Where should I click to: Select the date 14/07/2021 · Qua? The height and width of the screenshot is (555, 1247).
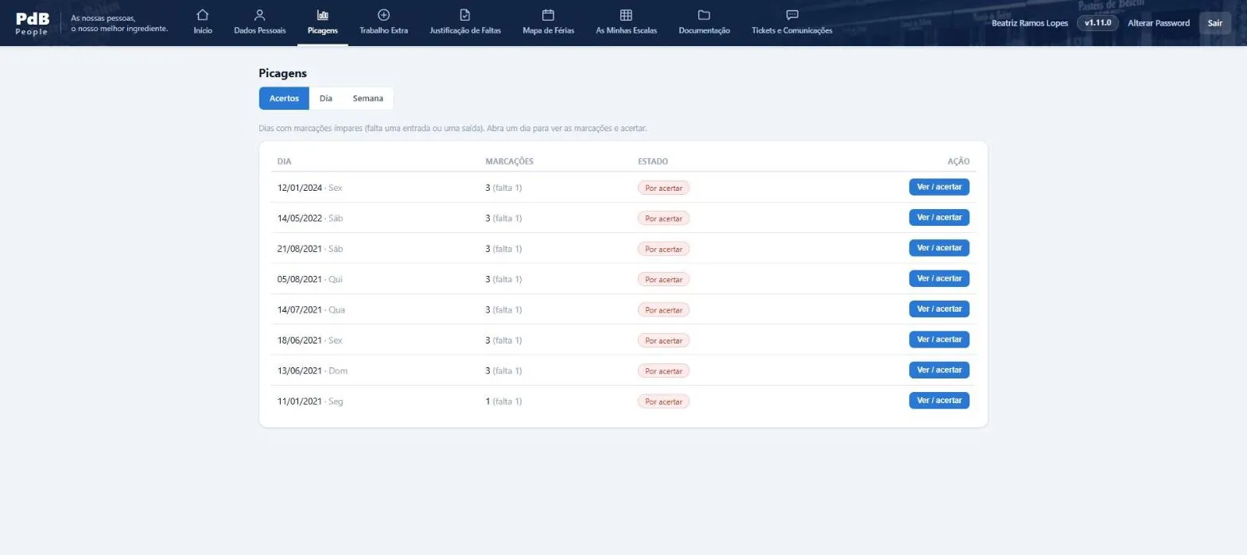click(x=311, y=310)
